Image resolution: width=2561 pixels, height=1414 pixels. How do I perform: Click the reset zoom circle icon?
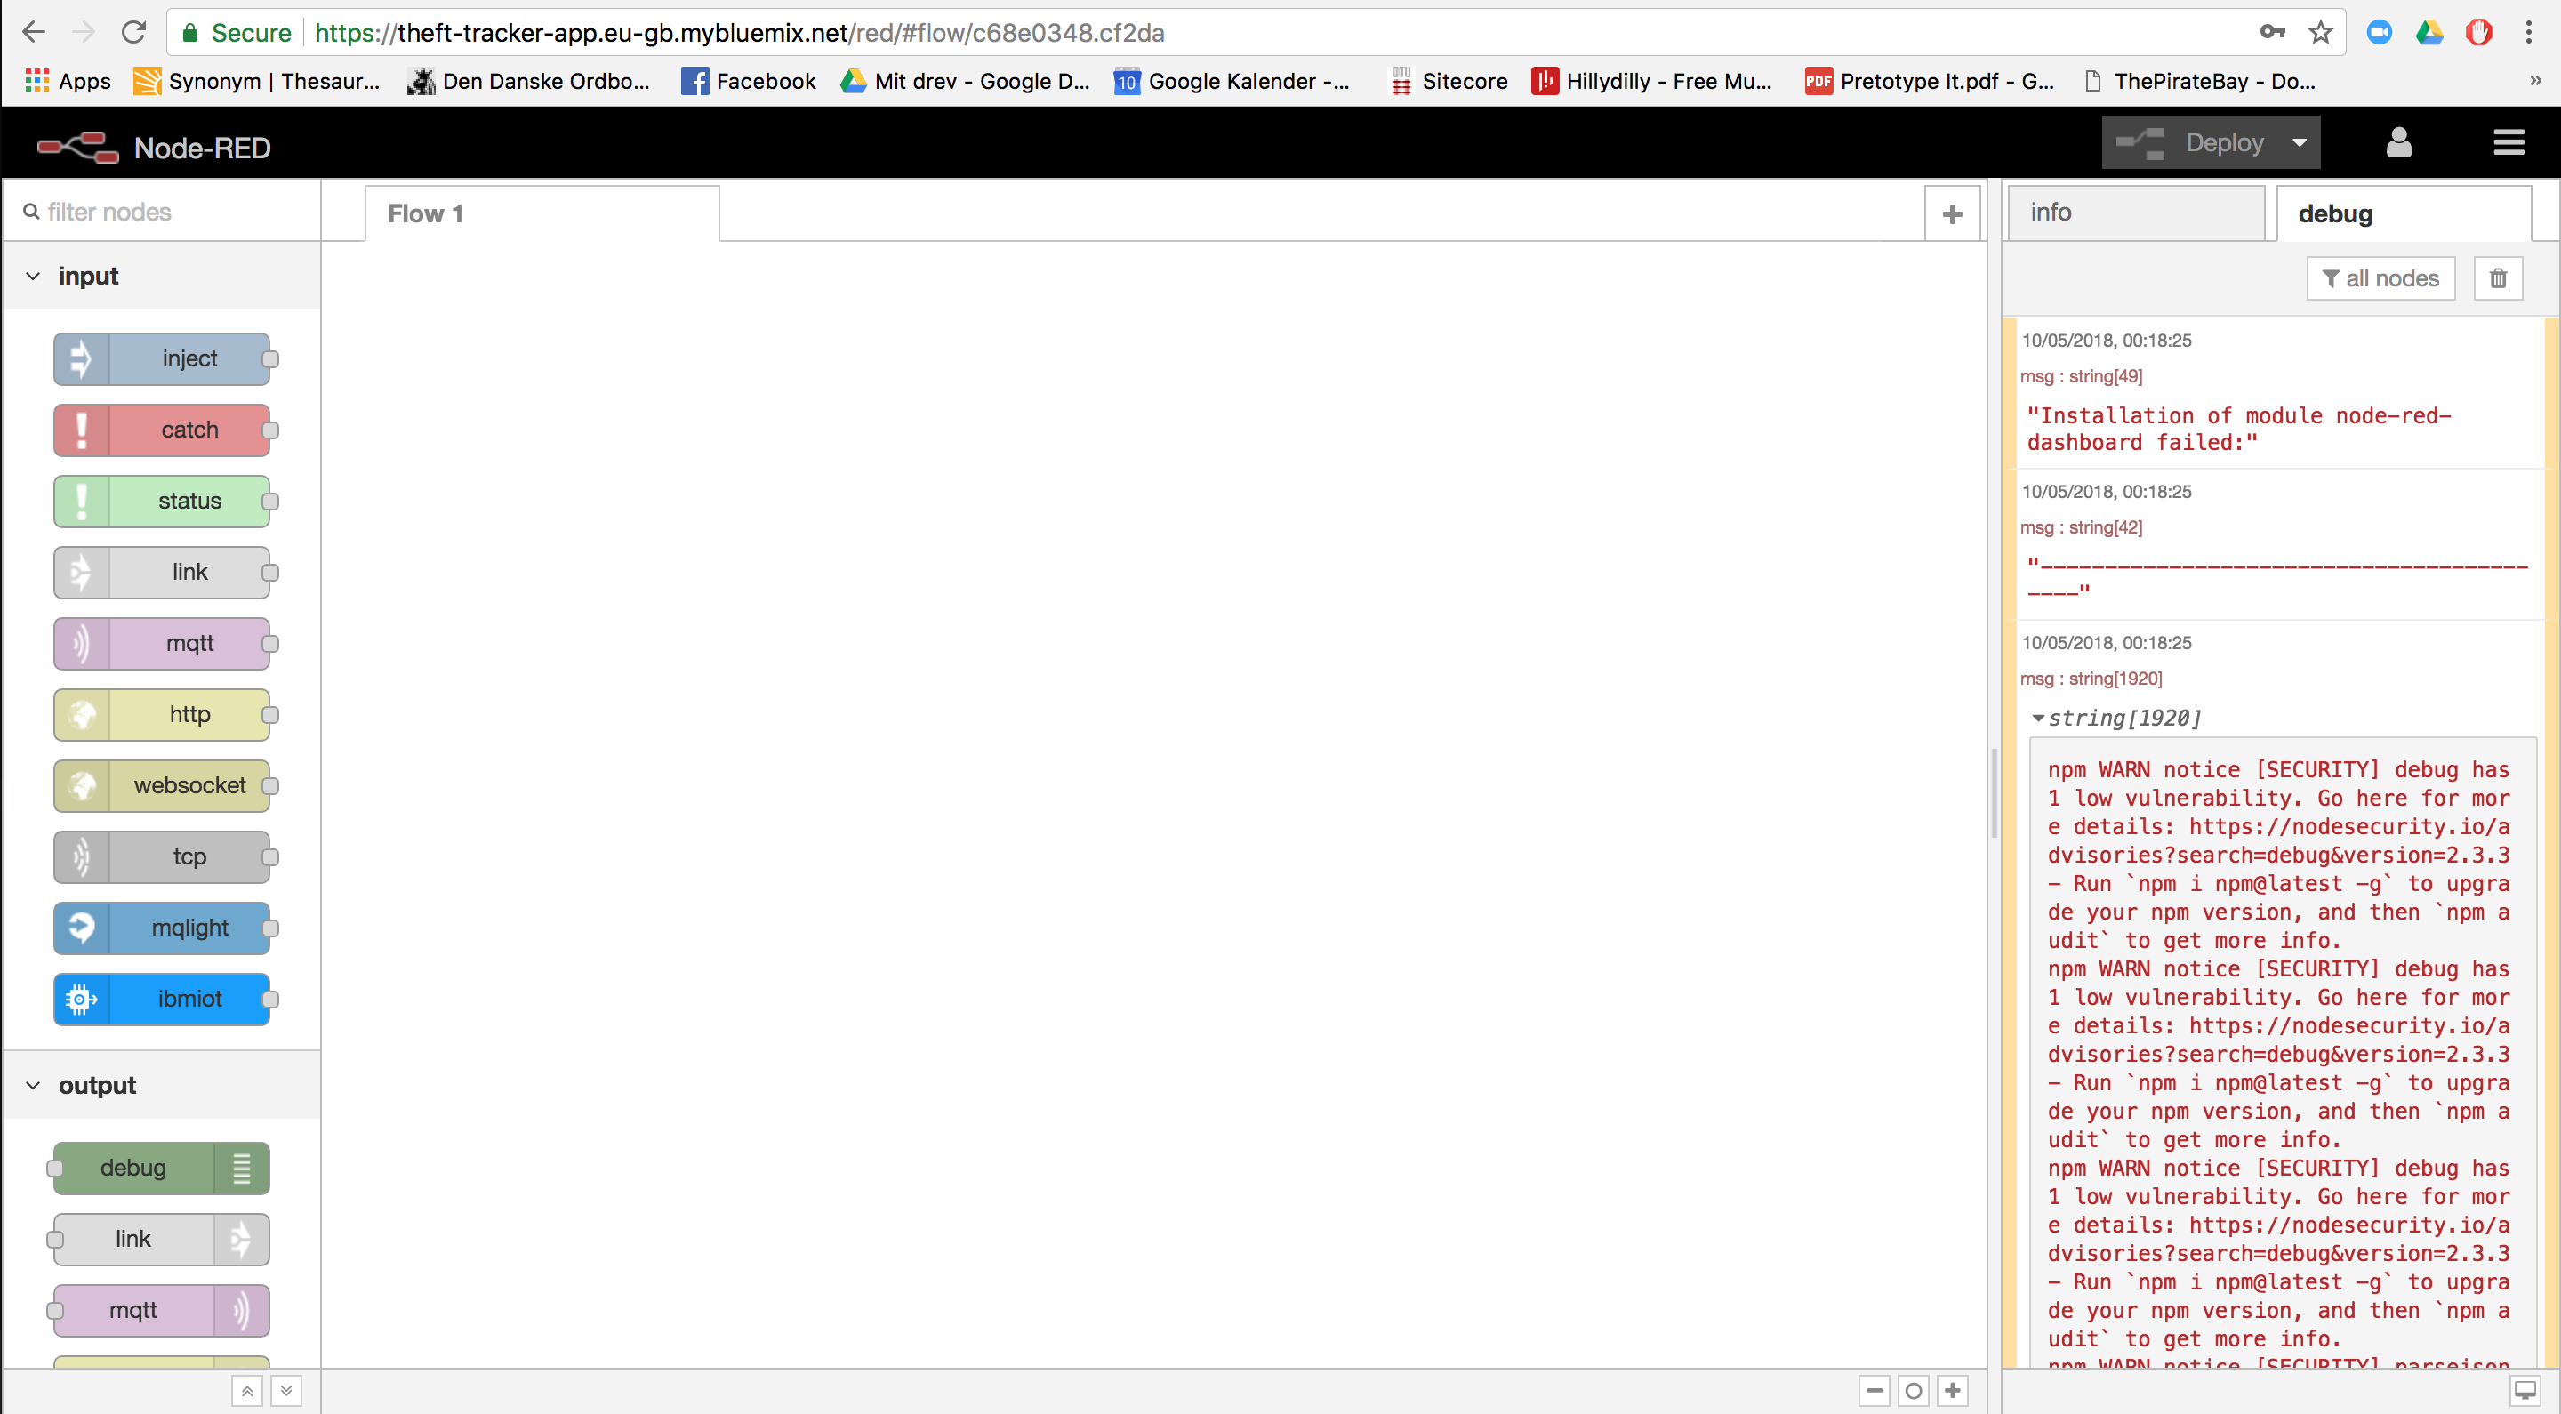tap(1913, 1390)
